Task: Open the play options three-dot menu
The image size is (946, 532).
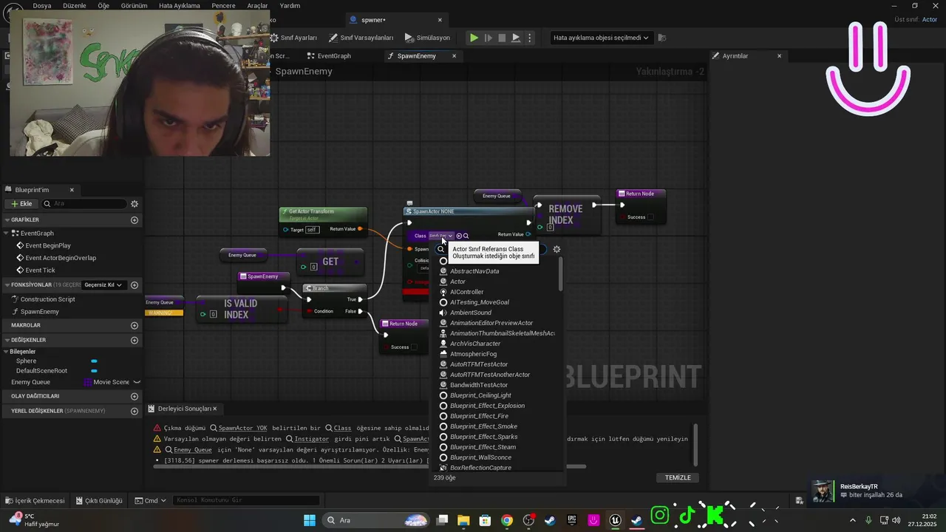Action: click(x=529, y=38)
